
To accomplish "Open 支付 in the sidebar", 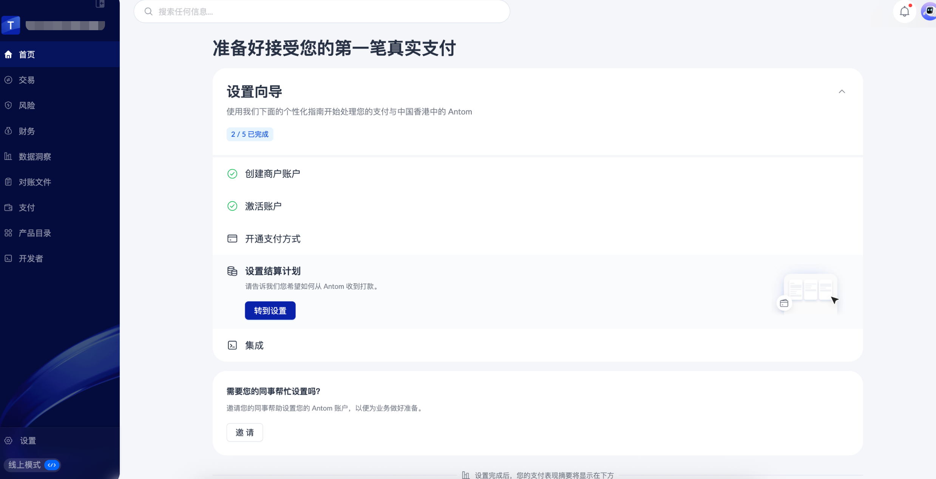I will (60, 207).
